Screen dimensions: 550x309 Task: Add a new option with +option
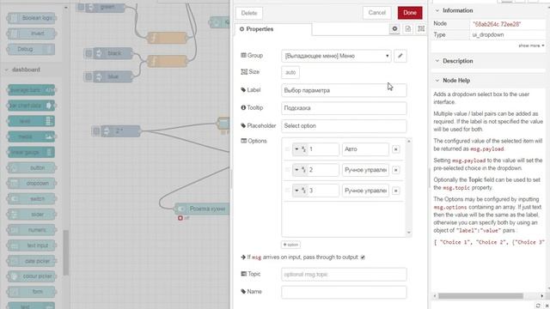(290, 245)
